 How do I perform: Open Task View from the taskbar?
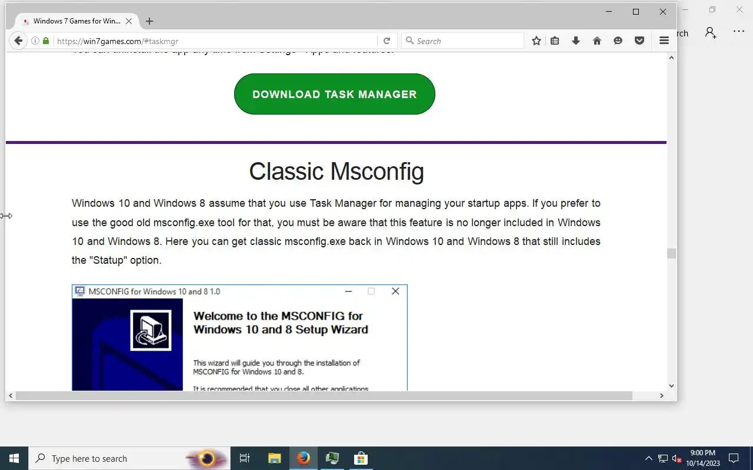click(x=245, y=458)
